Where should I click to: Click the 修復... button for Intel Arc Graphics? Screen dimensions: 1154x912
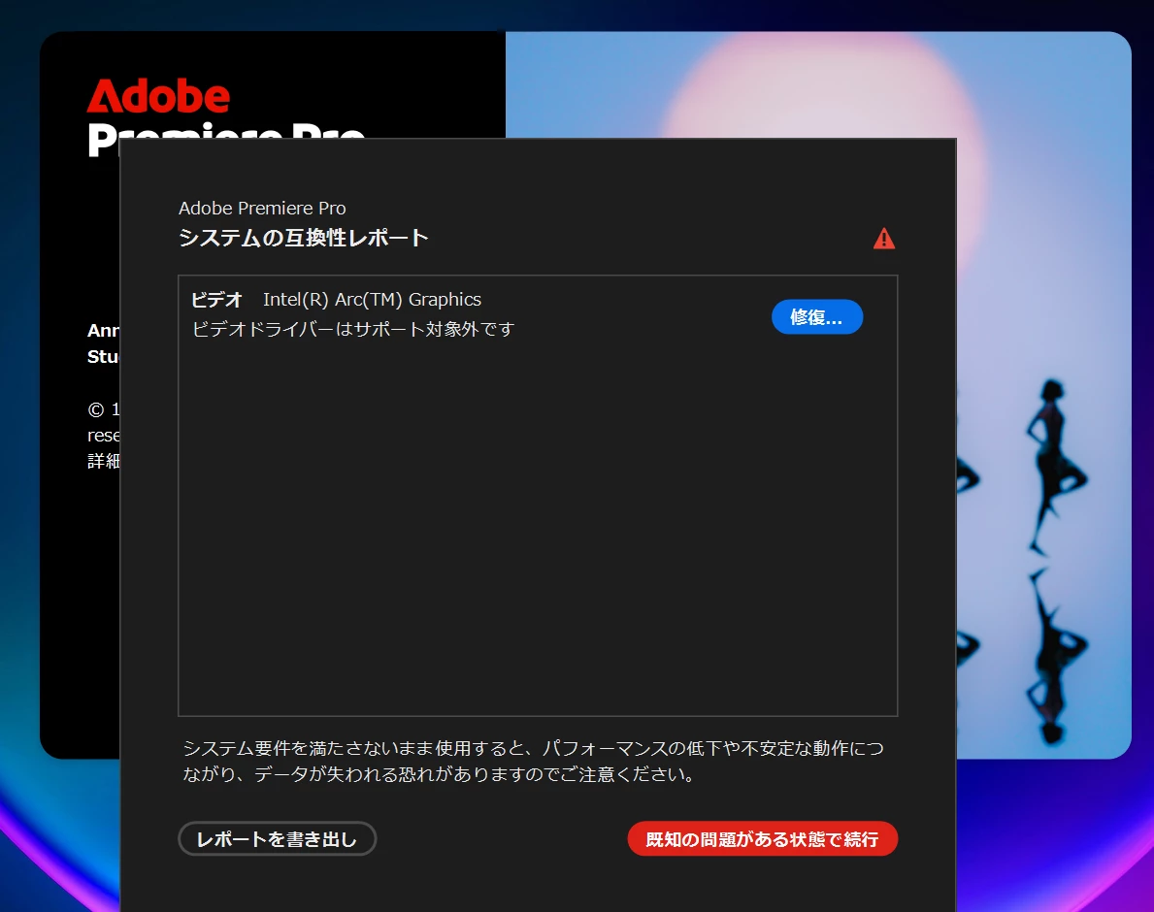click(817, 317)
